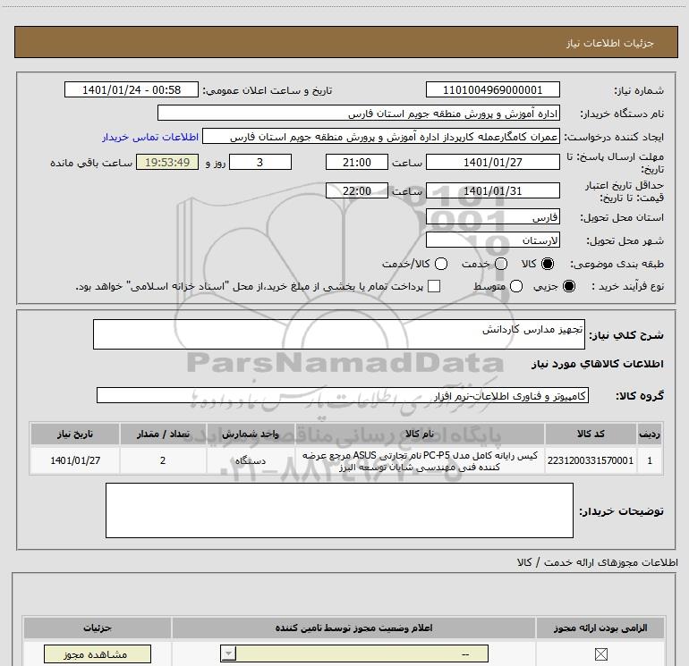
Task: Click the request creator name field
Action: coord(381,137)
